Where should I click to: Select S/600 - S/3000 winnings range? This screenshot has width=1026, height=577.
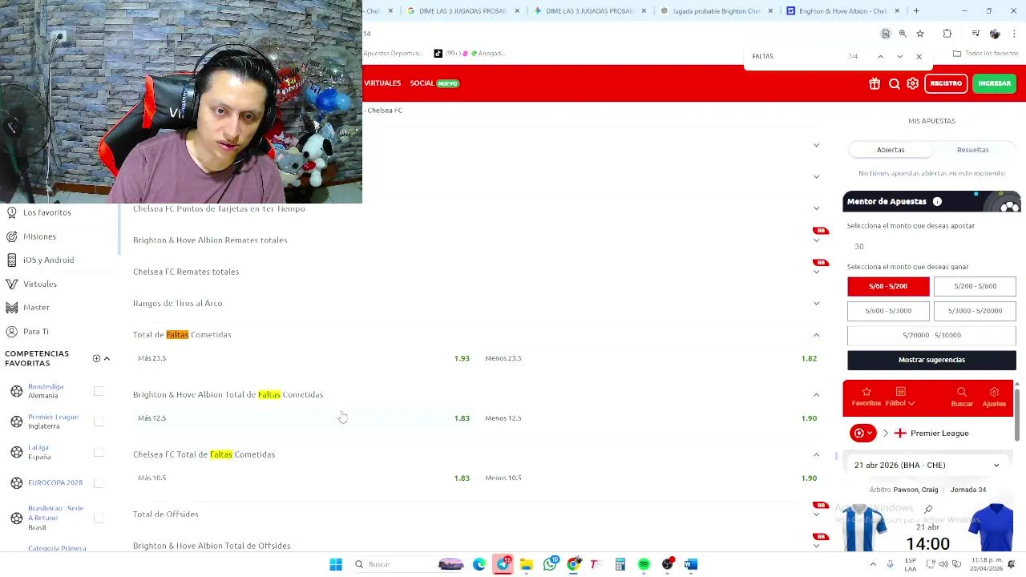(888, 311)
